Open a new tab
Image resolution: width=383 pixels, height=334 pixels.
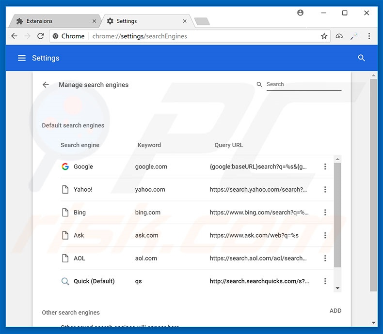(202, 21)
